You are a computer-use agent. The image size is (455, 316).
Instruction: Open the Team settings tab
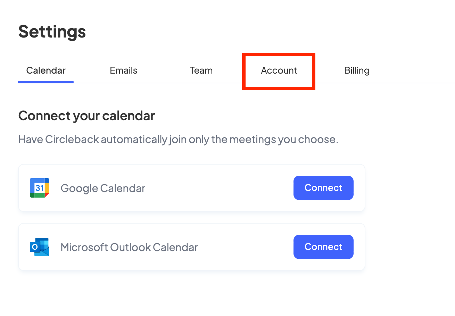click(201, 70)
